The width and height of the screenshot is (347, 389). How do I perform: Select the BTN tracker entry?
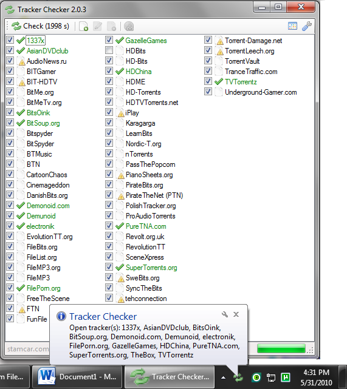33,164
